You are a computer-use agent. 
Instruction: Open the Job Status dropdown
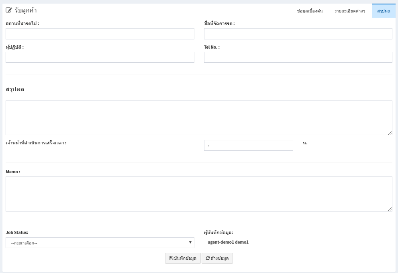[x=100, y=243]
